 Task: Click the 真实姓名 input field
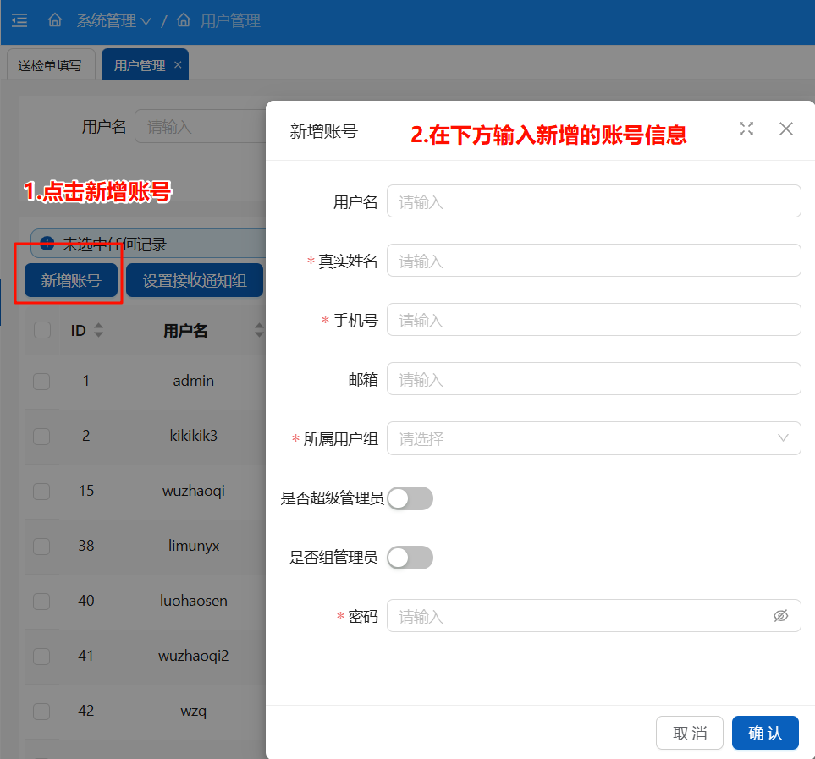pyautogui.click(x=593, y=261)
